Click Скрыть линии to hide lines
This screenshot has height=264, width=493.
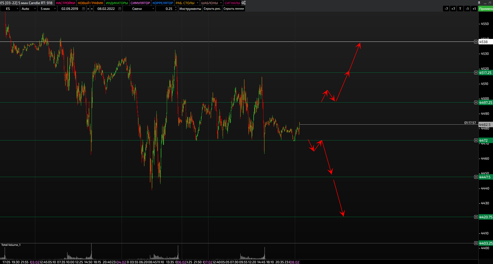point(234,9)
